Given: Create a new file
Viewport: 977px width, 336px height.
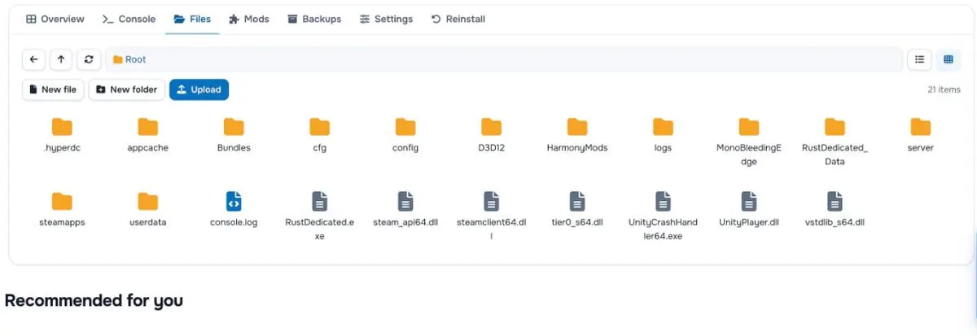Looking at the screenshot, I should [x=53, y=89].
